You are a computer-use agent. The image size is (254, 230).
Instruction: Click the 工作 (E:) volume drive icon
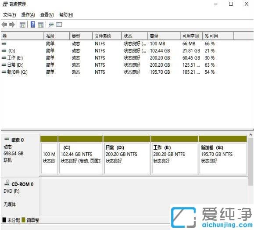[4, 57]
